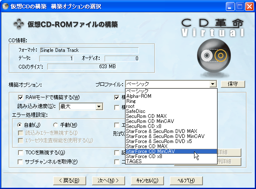Click the オーディオ count field showing 0
The width and height of the screenshot is (256, 189).
122,59
